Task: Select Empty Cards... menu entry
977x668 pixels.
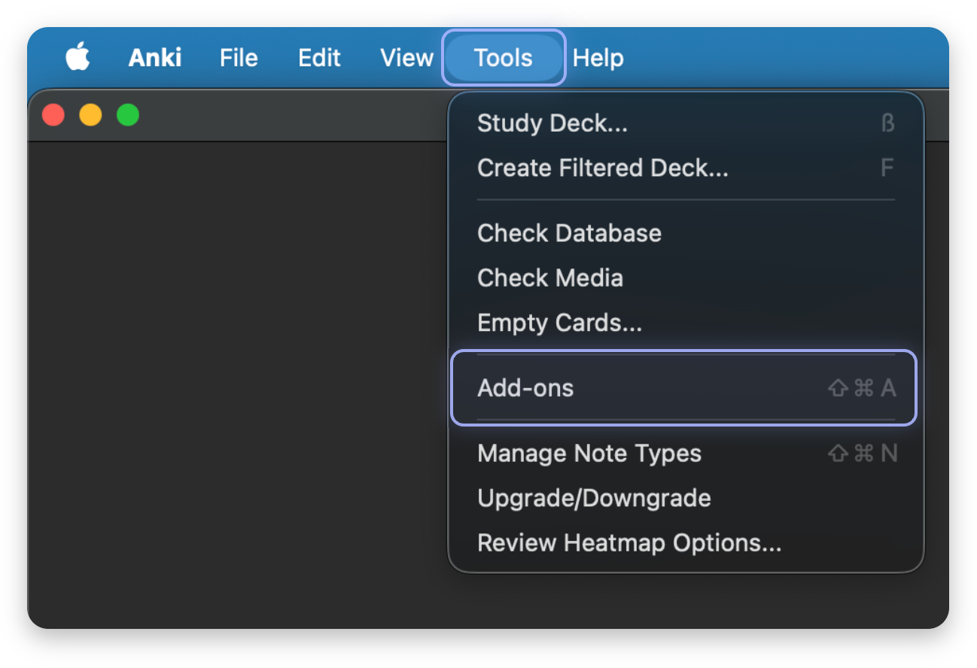Action: (x=686, y=323)
